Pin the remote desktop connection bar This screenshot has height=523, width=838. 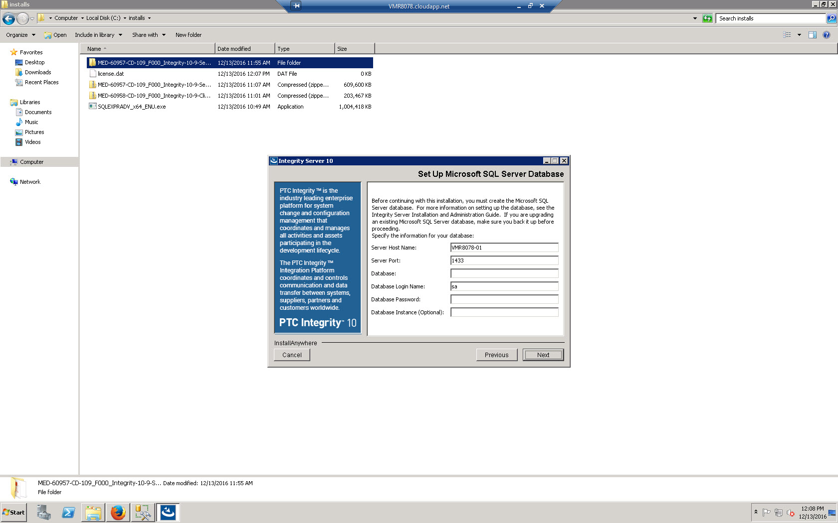296,6
